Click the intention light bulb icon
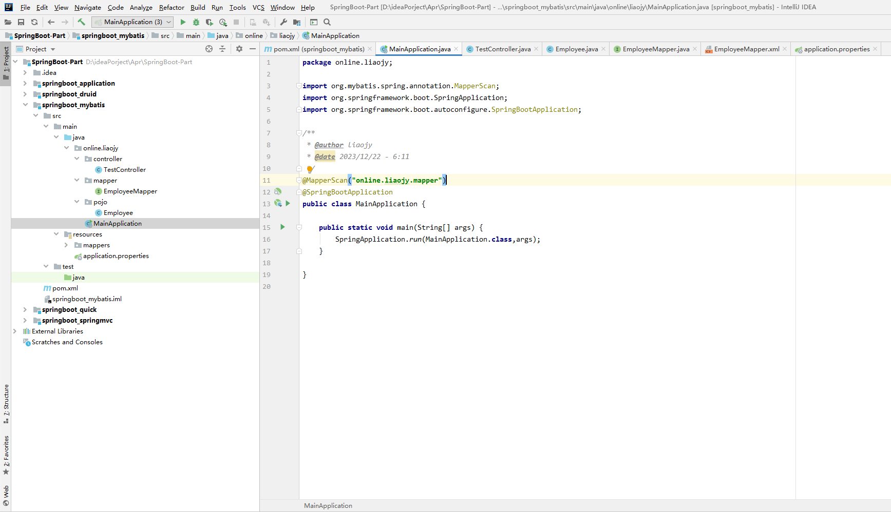This screenshot has height=512, width=891. 310,169
